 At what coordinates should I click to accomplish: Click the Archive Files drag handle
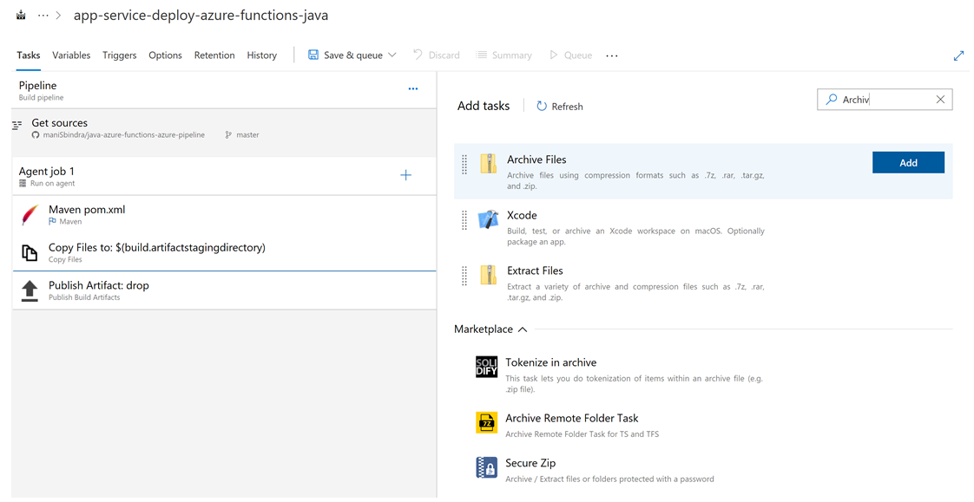[464, 165]
